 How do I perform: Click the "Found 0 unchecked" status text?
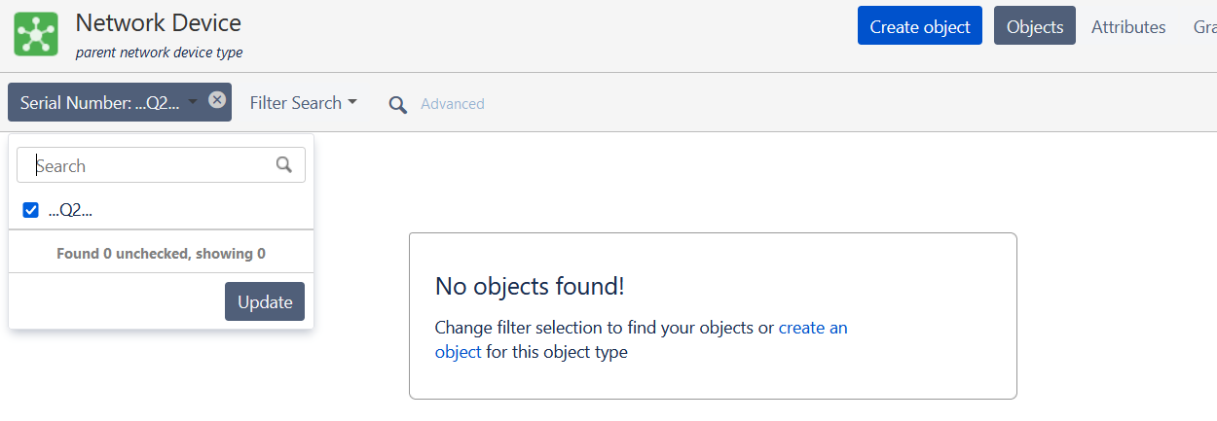pos(161,254)
